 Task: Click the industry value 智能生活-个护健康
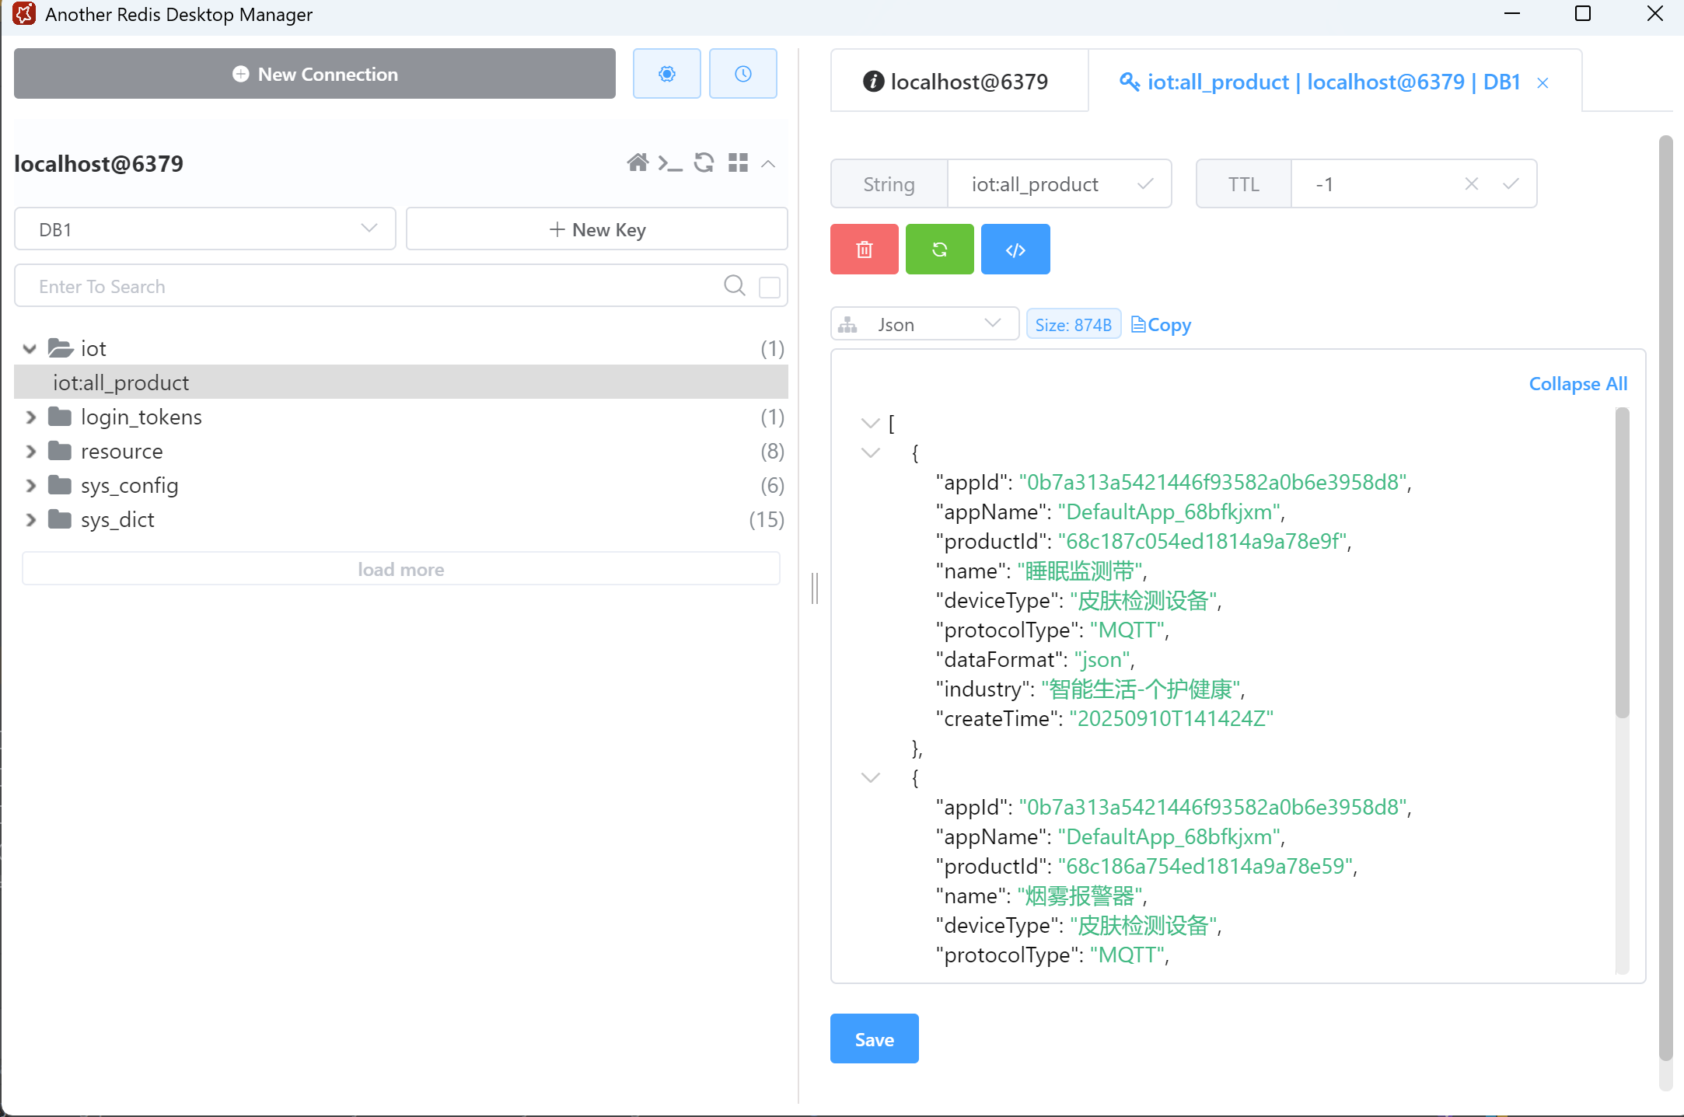(1141, 689)
